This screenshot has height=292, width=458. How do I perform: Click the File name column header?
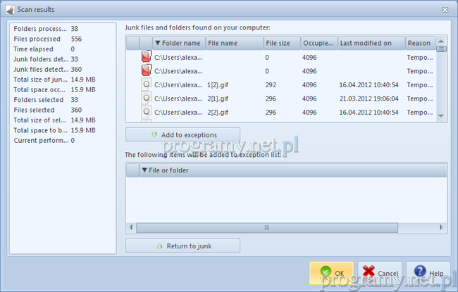click(233, 43)
